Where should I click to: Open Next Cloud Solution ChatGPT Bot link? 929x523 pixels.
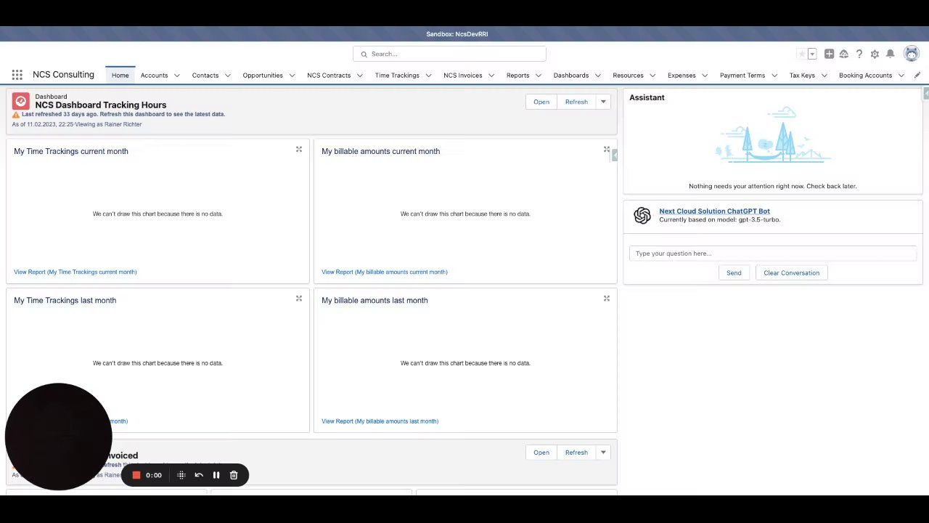[714, 211]
